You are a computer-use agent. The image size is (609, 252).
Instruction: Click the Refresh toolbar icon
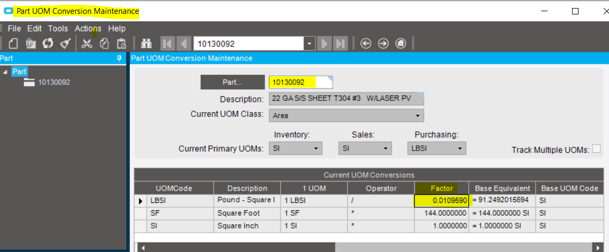coord(48,43)
